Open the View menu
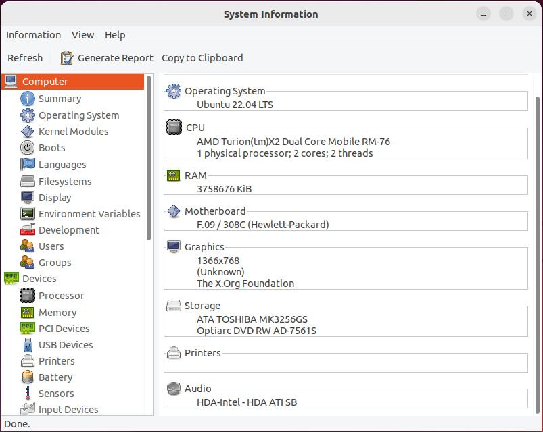This screenshot has width=543, height=432. 82,35
